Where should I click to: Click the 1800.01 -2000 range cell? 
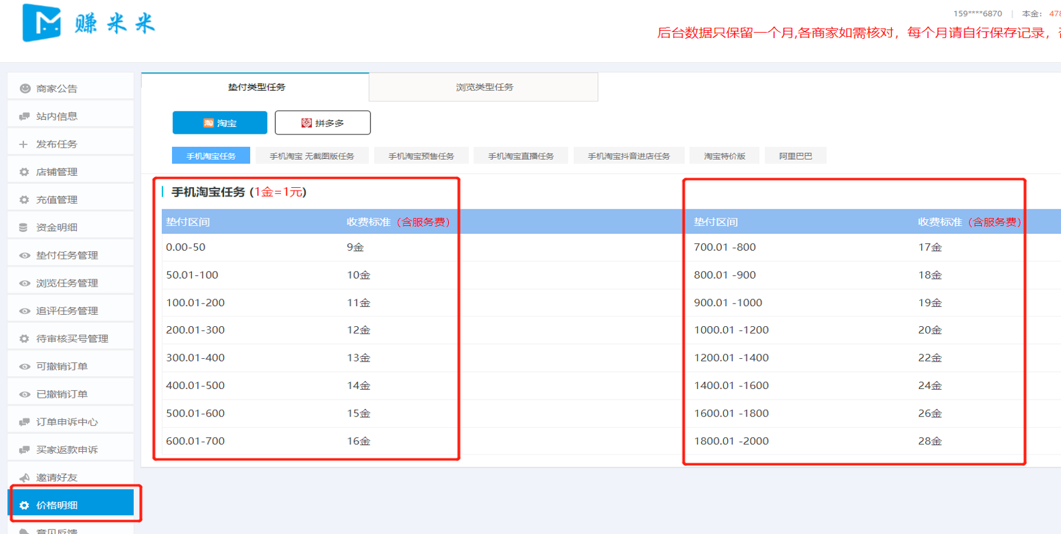[x=731, y=441]
